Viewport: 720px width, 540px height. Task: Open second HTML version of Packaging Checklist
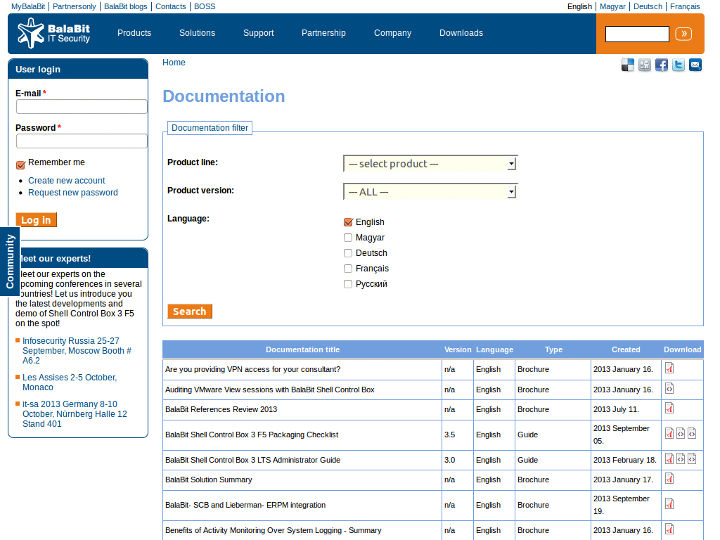tap(692, 433)
